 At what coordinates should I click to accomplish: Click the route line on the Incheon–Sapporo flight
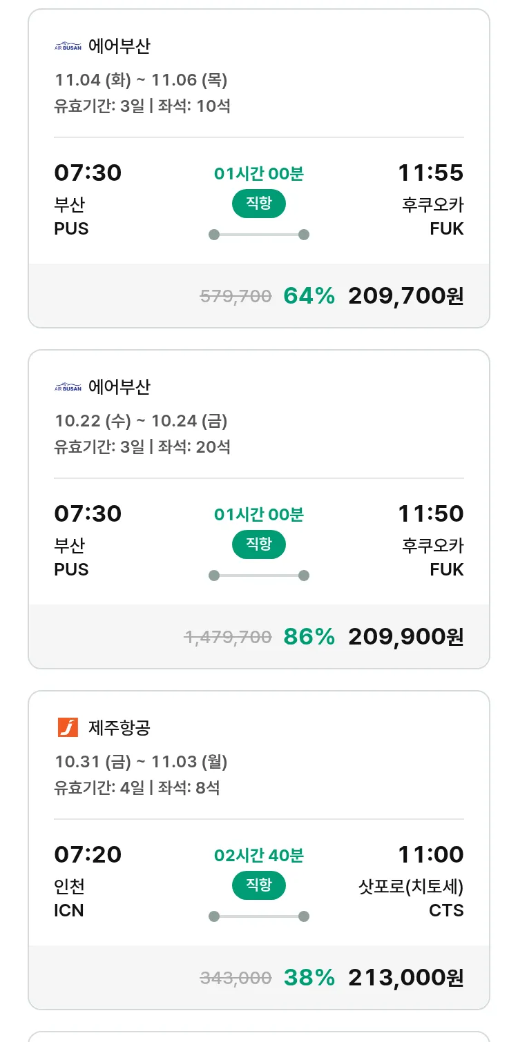point(258,916)
